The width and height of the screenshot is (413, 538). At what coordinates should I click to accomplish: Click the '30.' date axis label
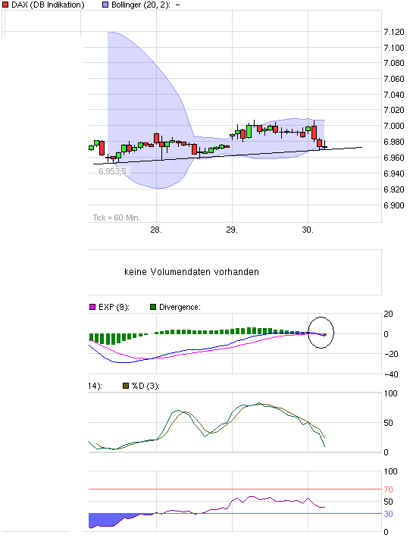[x=308, y=230]
